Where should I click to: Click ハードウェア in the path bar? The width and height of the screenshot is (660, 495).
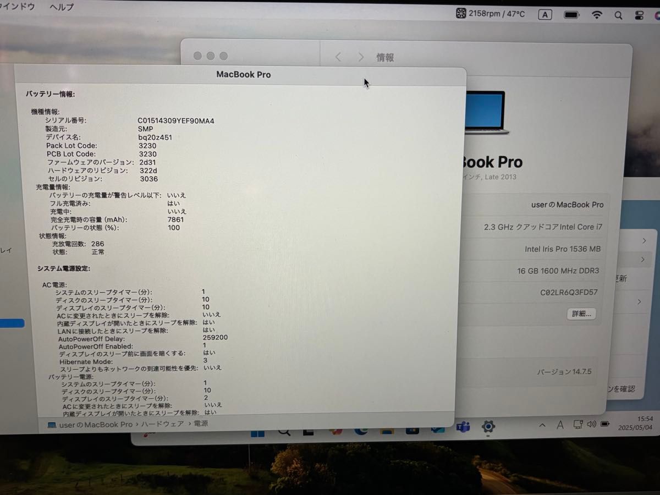[x=163, y=424]
